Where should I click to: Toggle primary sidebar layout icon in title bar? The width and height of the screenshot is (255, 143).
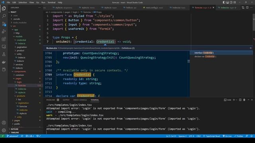224,2
